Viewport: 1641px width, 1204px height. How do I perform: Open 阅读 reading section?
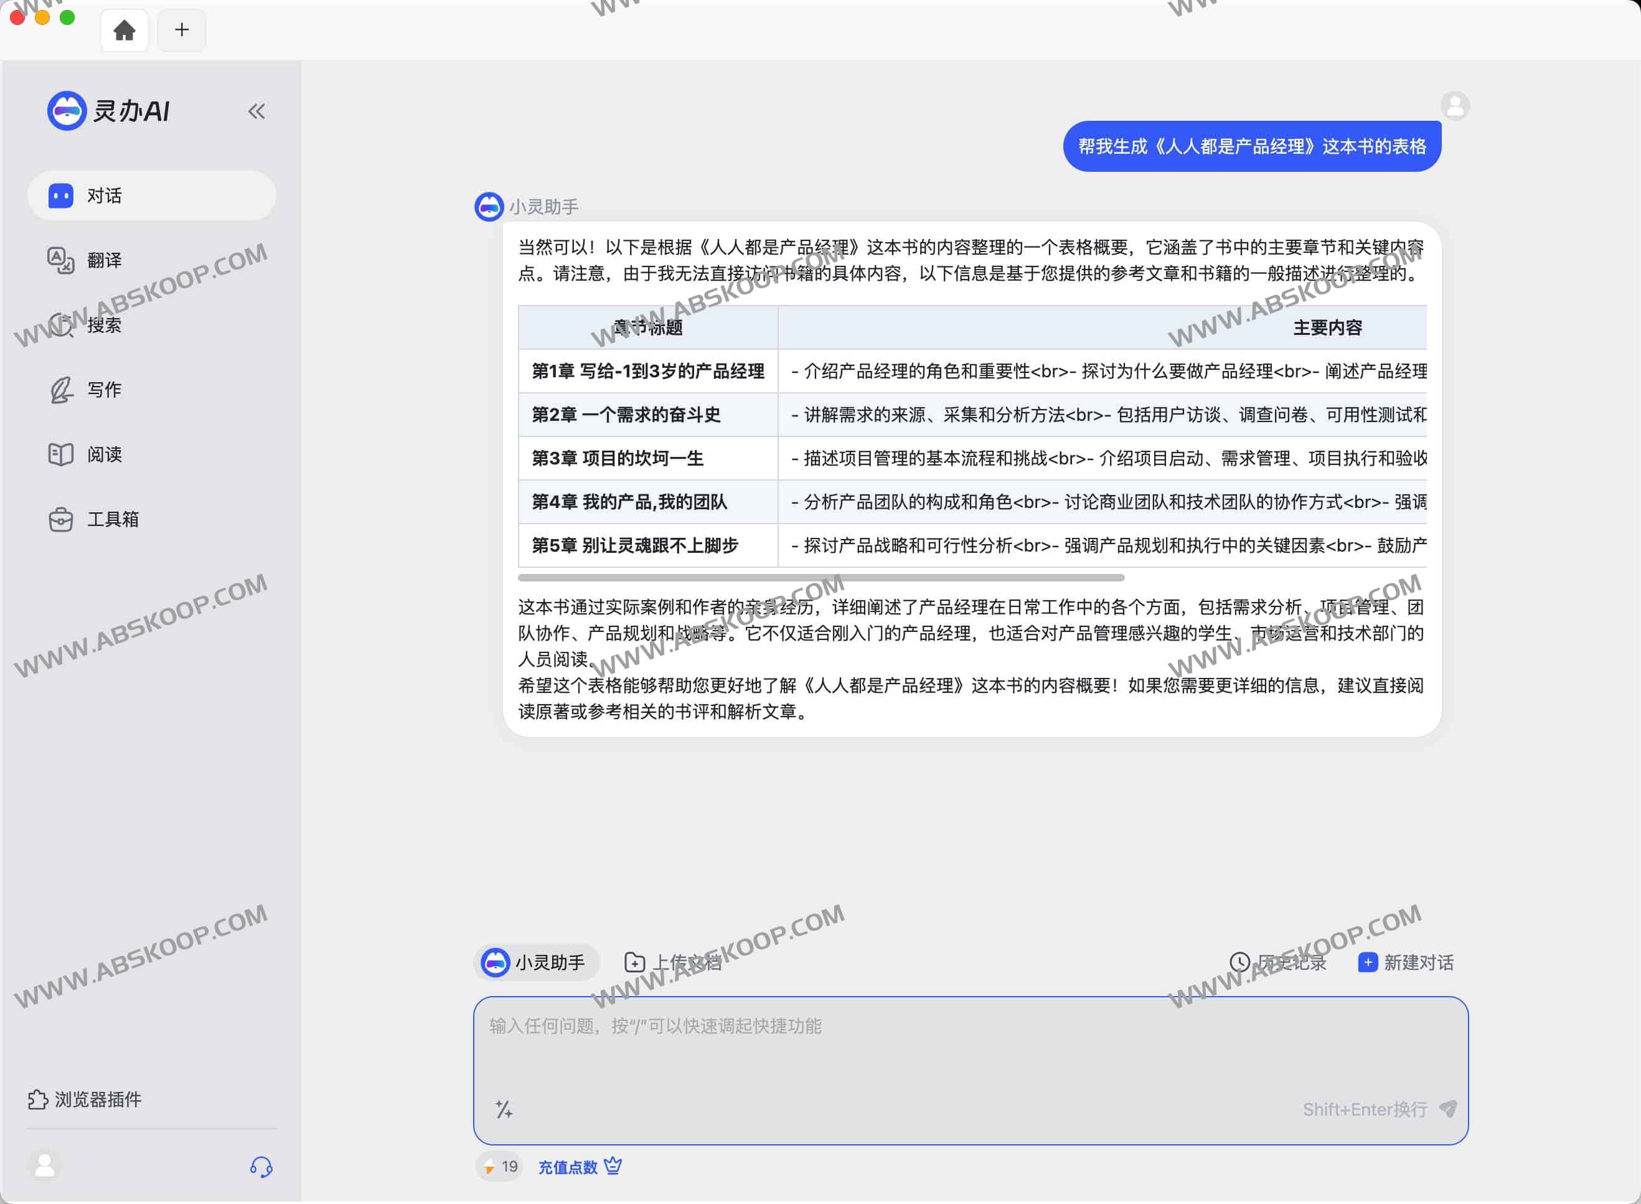(x=103, y=455)
